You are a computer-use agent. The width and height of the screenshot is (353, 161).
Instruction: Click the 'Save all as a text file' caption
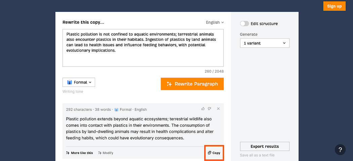click(257, 155)
